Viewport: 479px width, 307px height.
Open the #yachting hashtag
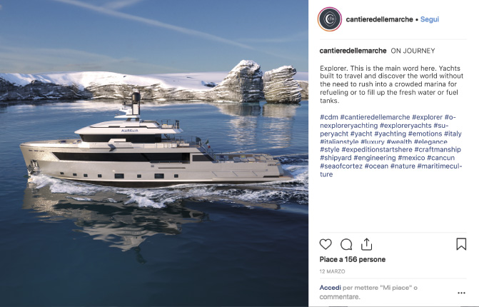click(x=390, y=134)
